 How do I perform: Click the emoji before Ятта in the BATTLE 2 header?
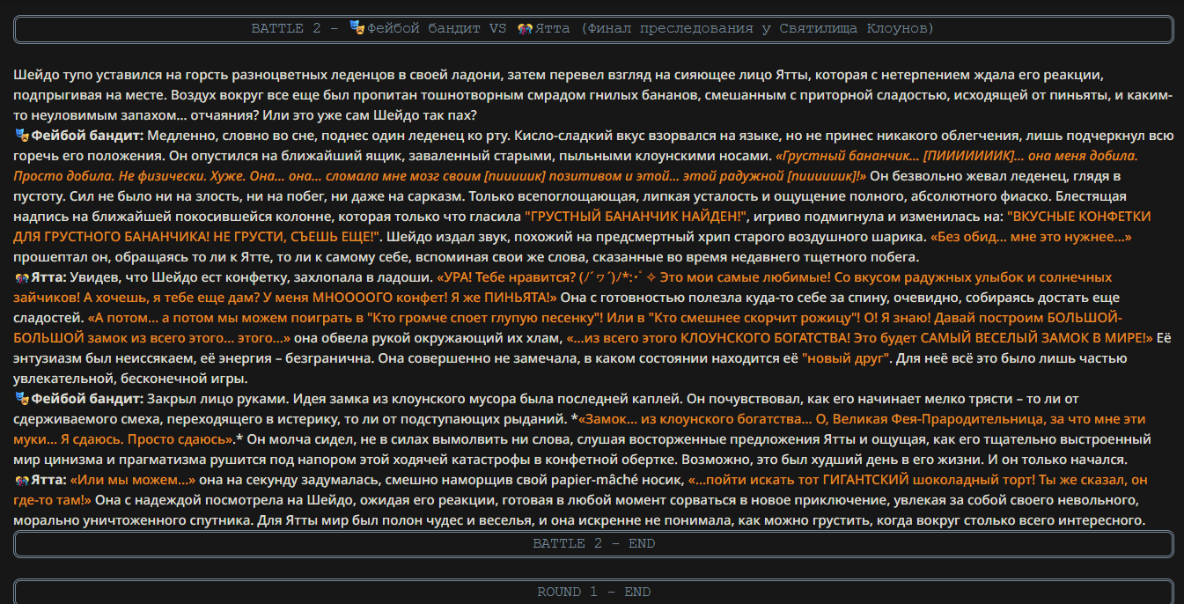tap(526, 28)
